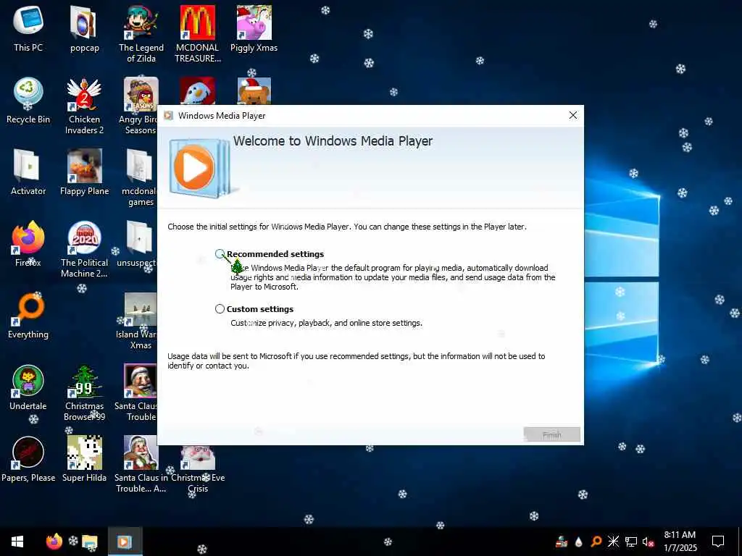Open the notification center icon
Screen dimensions: 742x556
[718, 542]
